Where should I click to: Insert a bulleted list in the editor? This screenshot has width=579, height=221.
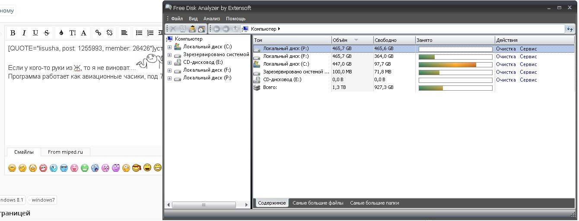pyautogui.click(x=139, y=33)
